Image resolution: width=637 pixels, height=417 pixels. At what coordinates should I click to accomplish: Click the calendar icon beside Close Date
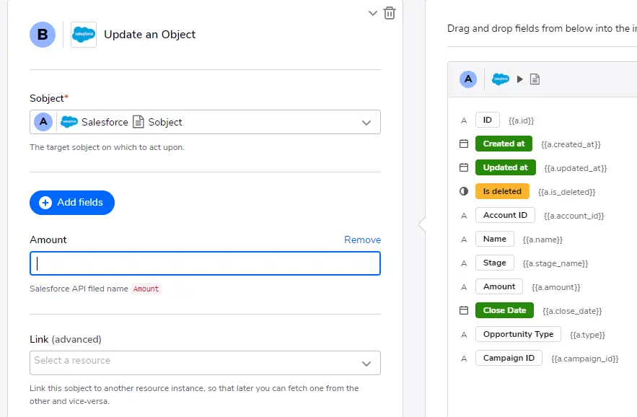462,310
